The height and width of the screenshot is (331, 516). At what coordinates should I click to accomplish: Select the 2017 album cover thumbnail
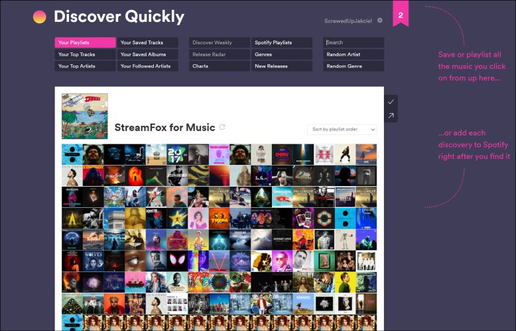point(177,154)
